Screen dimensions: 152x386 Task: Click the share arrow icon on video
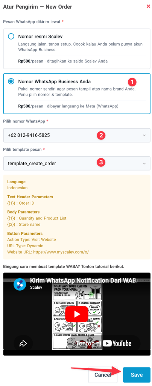[23, 343]
